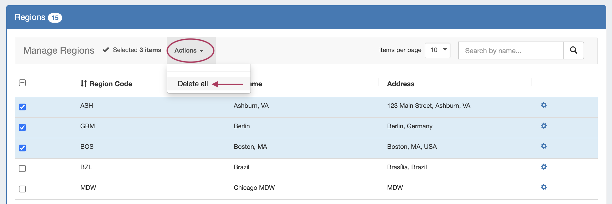Click the Regions count badge 15

pyautogui.click(x=55, y=18)
